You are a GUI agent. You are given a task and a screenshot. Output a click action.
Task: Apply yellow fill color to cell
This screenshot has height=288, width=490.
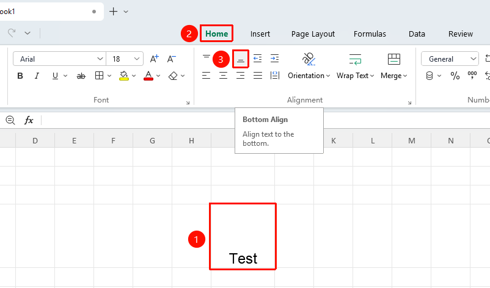124,76
